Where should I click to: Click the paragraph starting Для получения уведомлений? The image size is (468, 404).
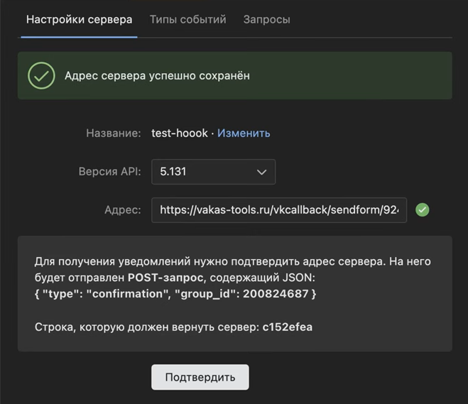tap(233, 261)
